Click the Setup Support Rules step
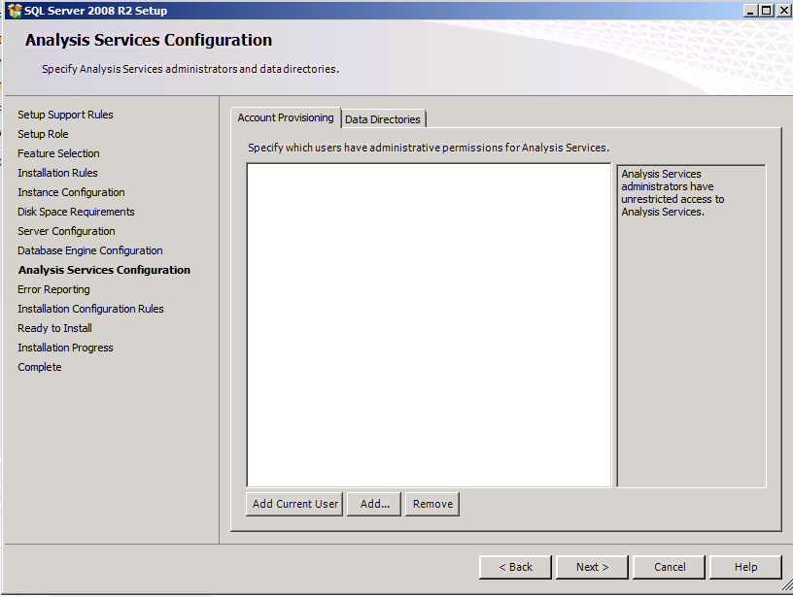This screenshot has height=597, width=793. coord(65,115)
